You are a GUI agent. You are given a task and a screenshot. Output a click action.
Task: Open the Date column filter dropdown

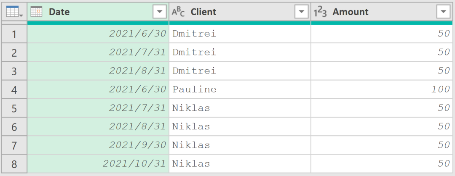coord(159,12)
